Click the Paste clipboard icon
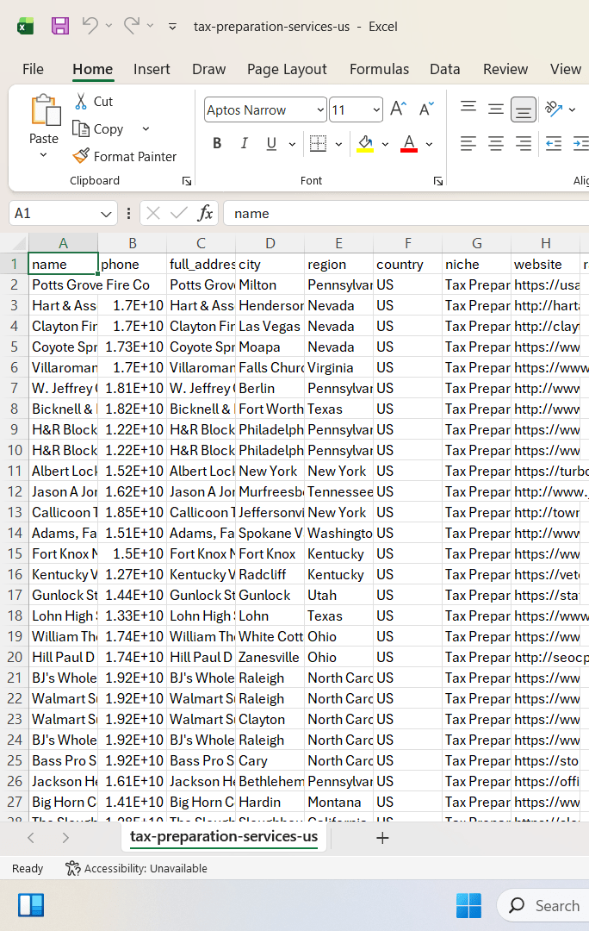The height and width of the screenshot is (931, 589). pyautogui.click(x=45, y=110)
